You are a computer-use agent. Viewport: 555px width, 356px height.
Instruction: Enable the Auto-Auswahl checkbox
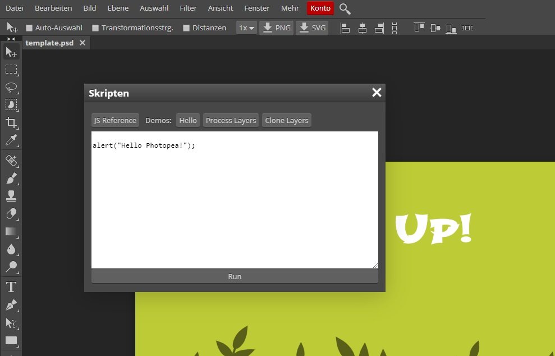click(x=29, y=28)
